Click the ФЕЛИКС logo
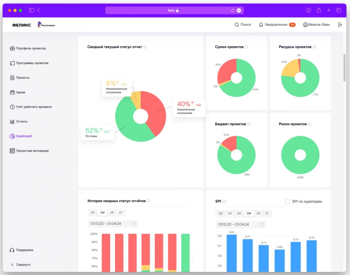Screen dimensions: 350x275 tap(22, 25)
